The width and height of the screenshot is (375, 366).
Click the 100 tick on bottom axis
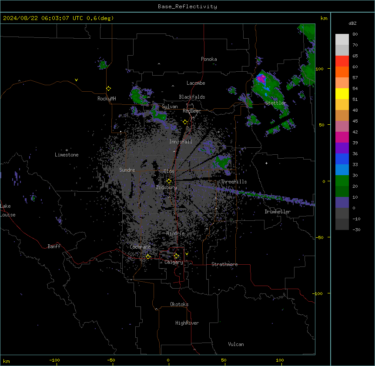click(280, 360)
